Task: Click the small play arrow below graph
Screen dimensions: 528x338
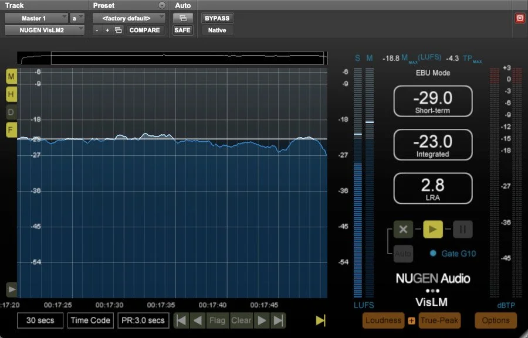Action: click(x=12, y=289)
